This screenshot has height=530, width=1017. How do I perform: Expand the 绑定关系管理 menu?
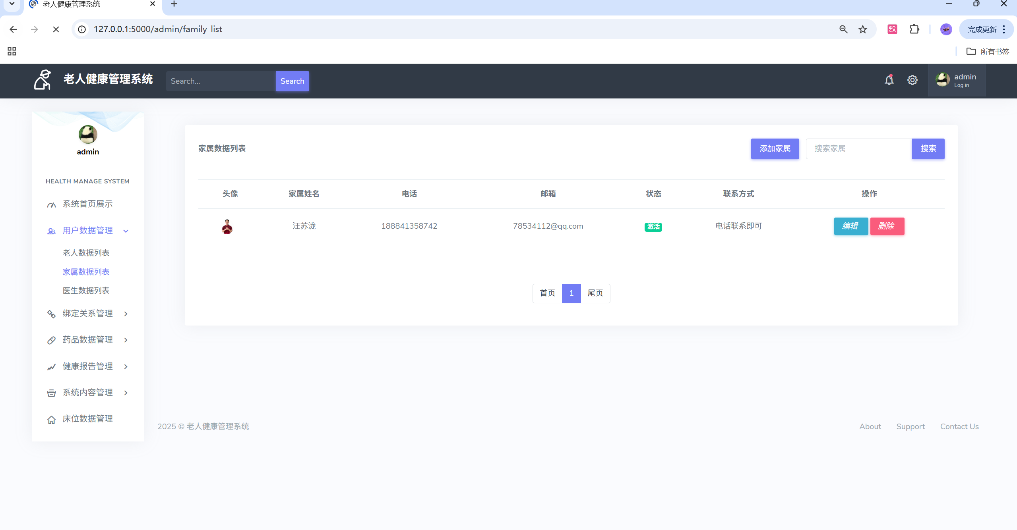click(88, 314)
